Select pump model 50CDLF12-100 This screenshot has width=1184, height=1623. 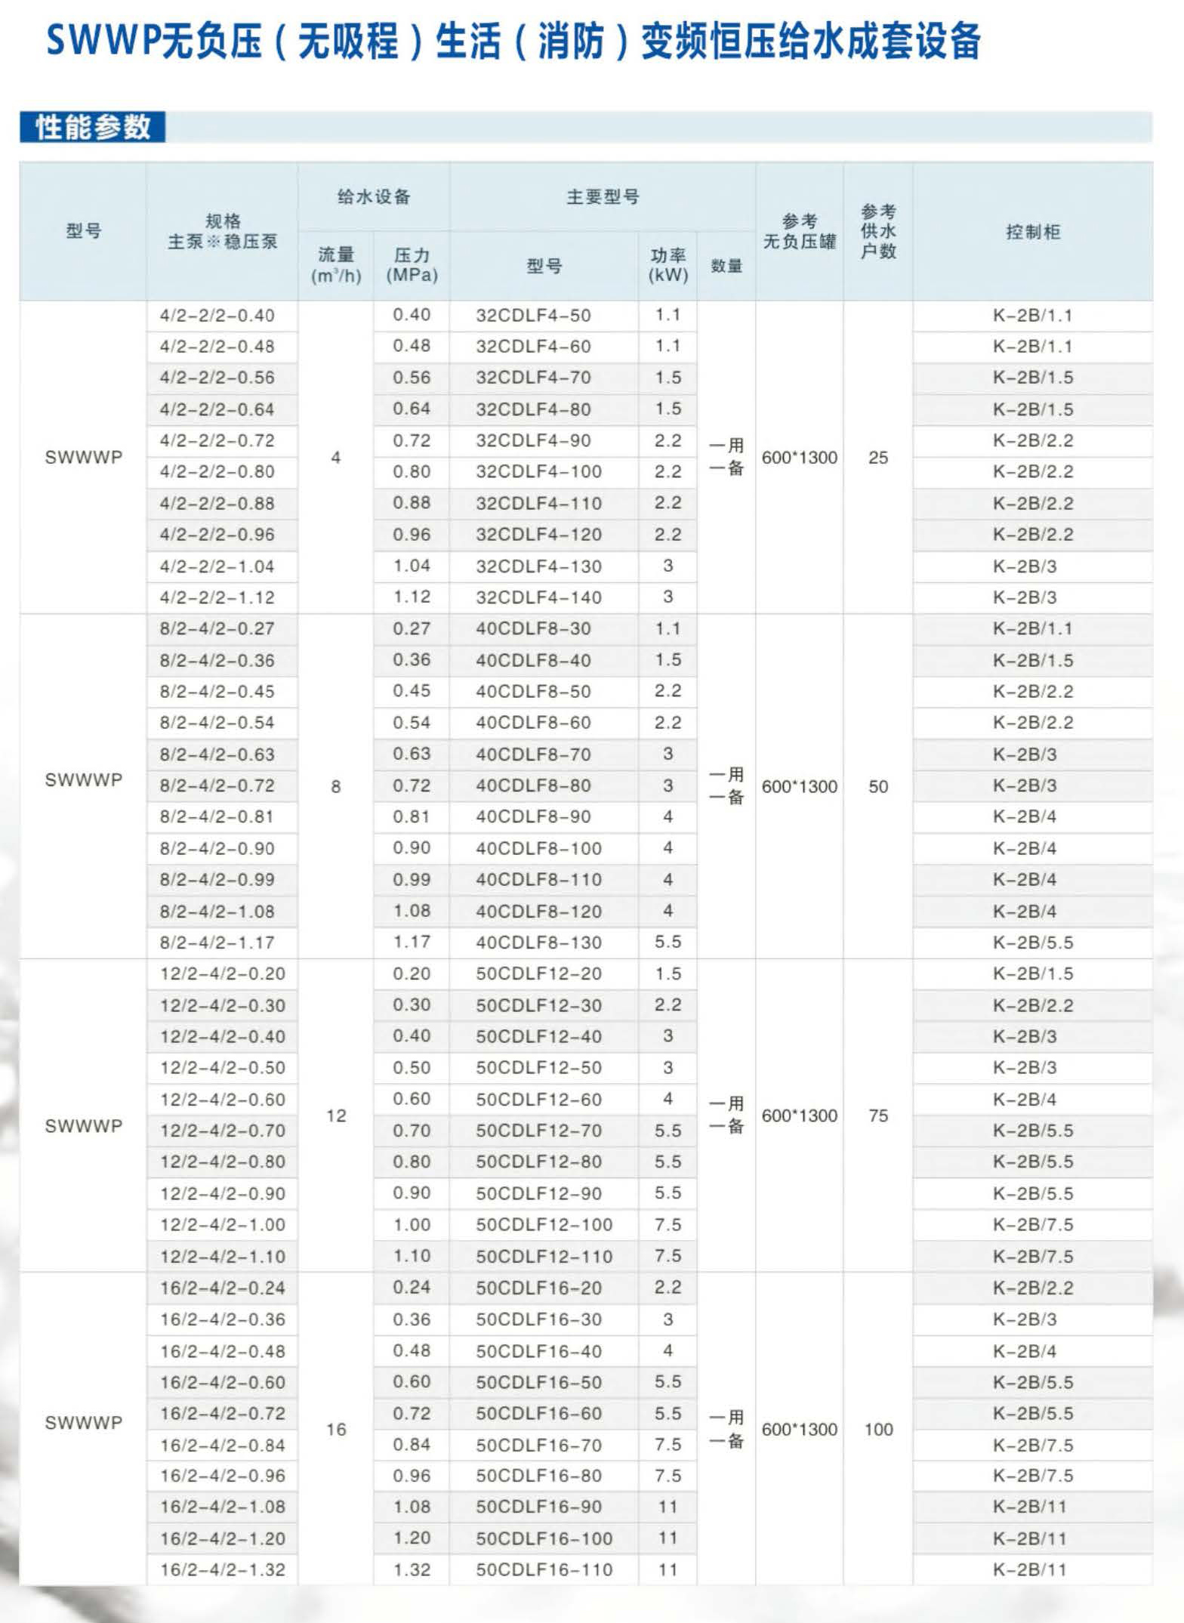coord(544,1224)
